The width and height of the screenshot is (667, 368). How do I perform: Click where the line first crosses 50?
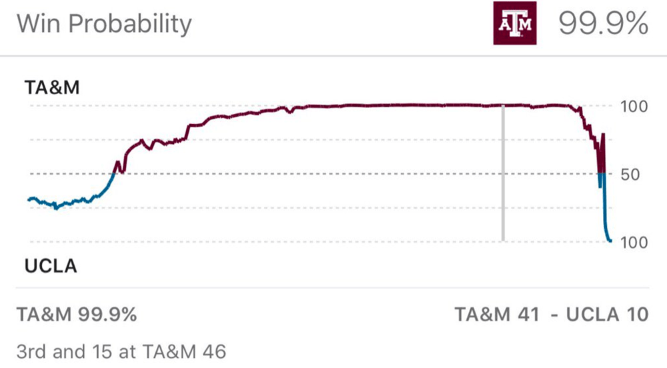pyautogui.click(x=114, y=173)
